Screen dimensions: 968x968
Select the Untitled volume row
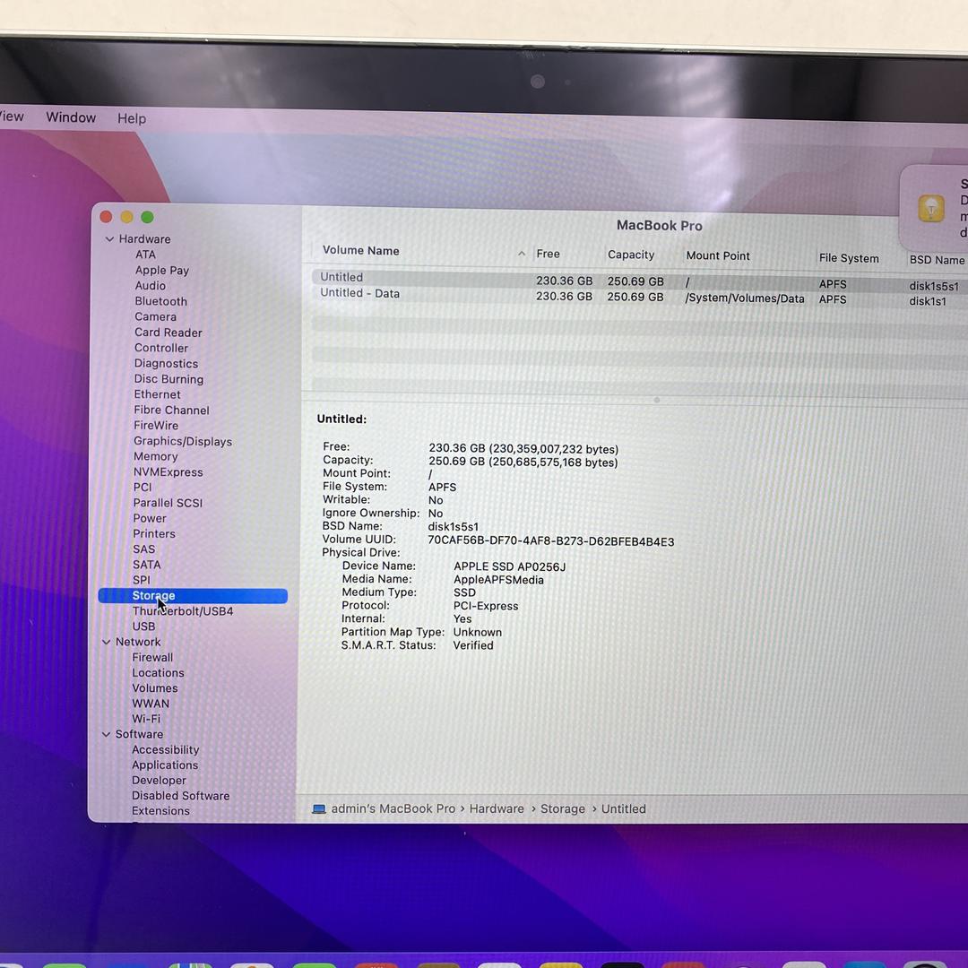pyautogui.click(x=640, y=280)
